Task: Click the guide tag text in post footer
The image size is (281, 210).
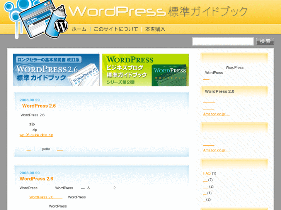Action: [x=46, y=149]
